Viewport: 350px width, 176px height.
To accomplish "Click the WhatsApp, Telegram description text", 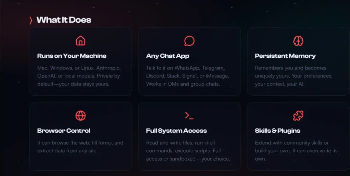I will [188, 76].
